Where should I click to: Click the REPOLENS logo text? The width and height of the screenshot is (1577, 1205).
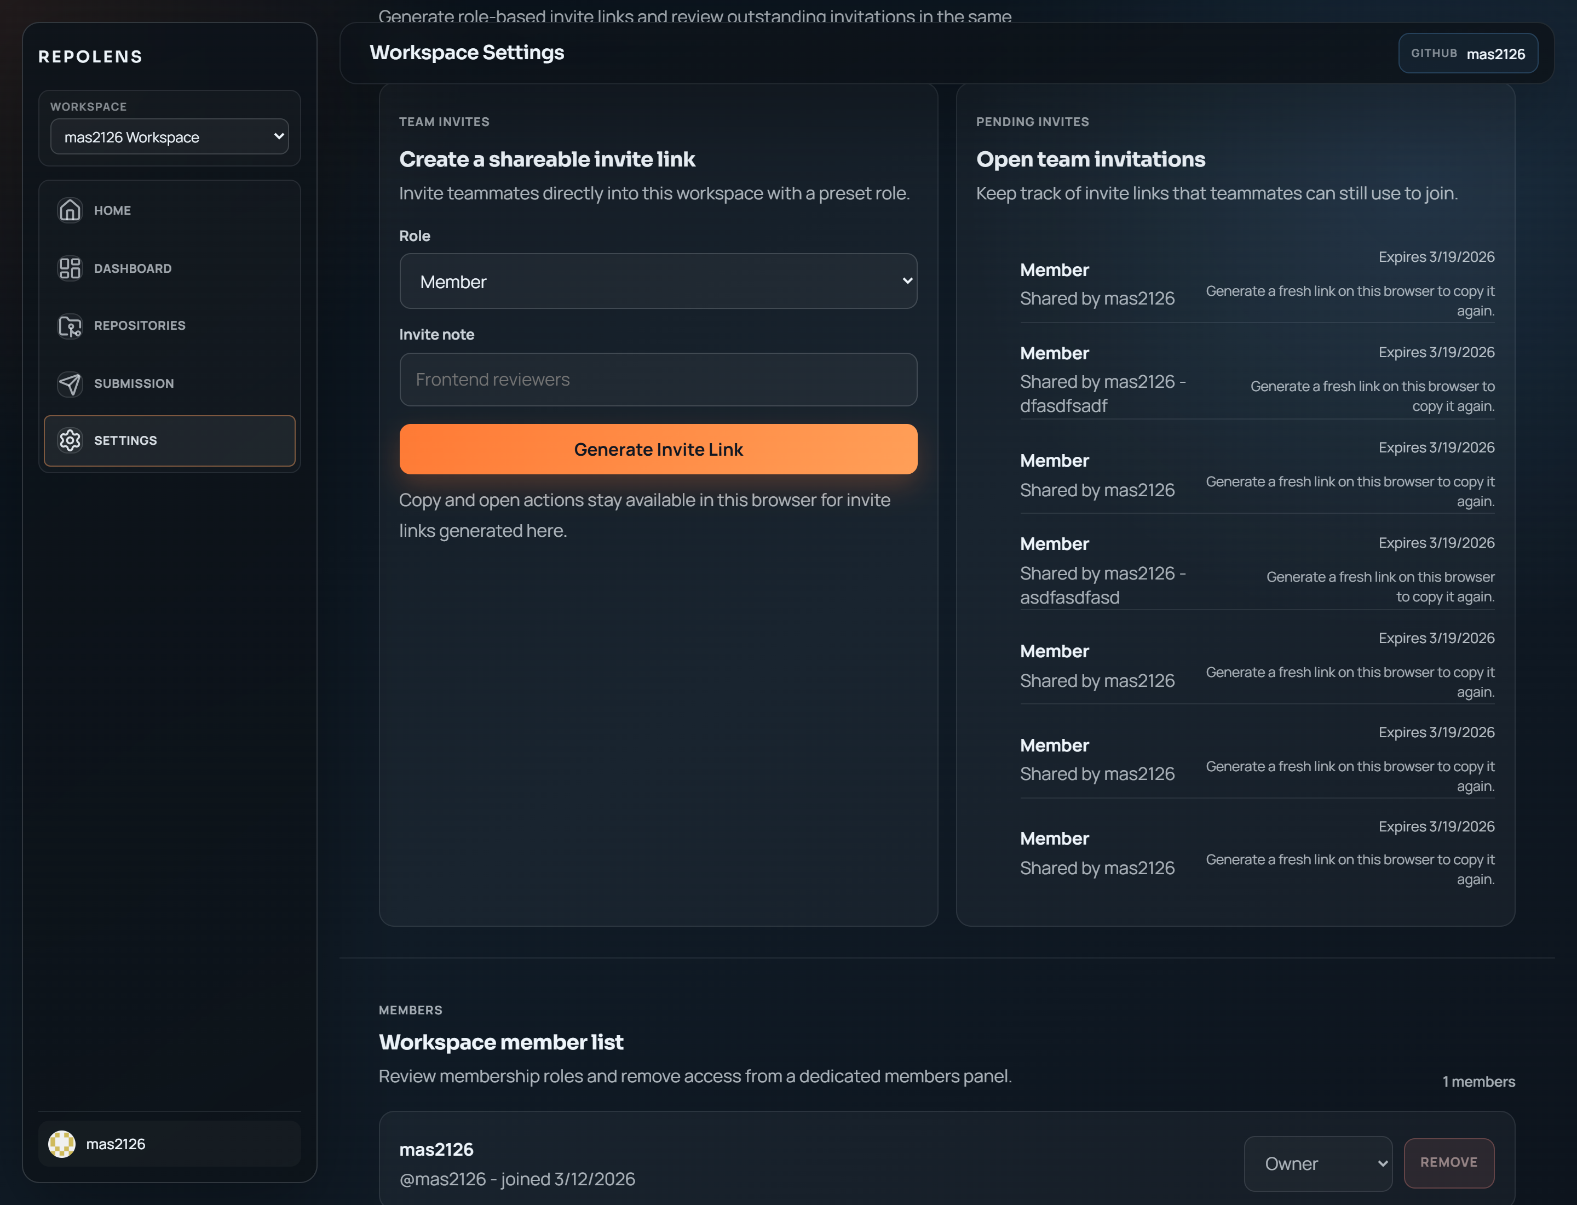coord(90,56)
